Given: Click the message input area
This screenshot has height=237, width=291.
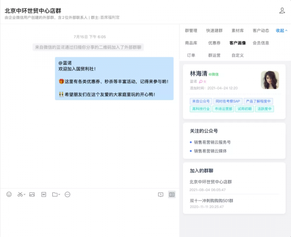Looking at the screenshot, I should (90, 218).
